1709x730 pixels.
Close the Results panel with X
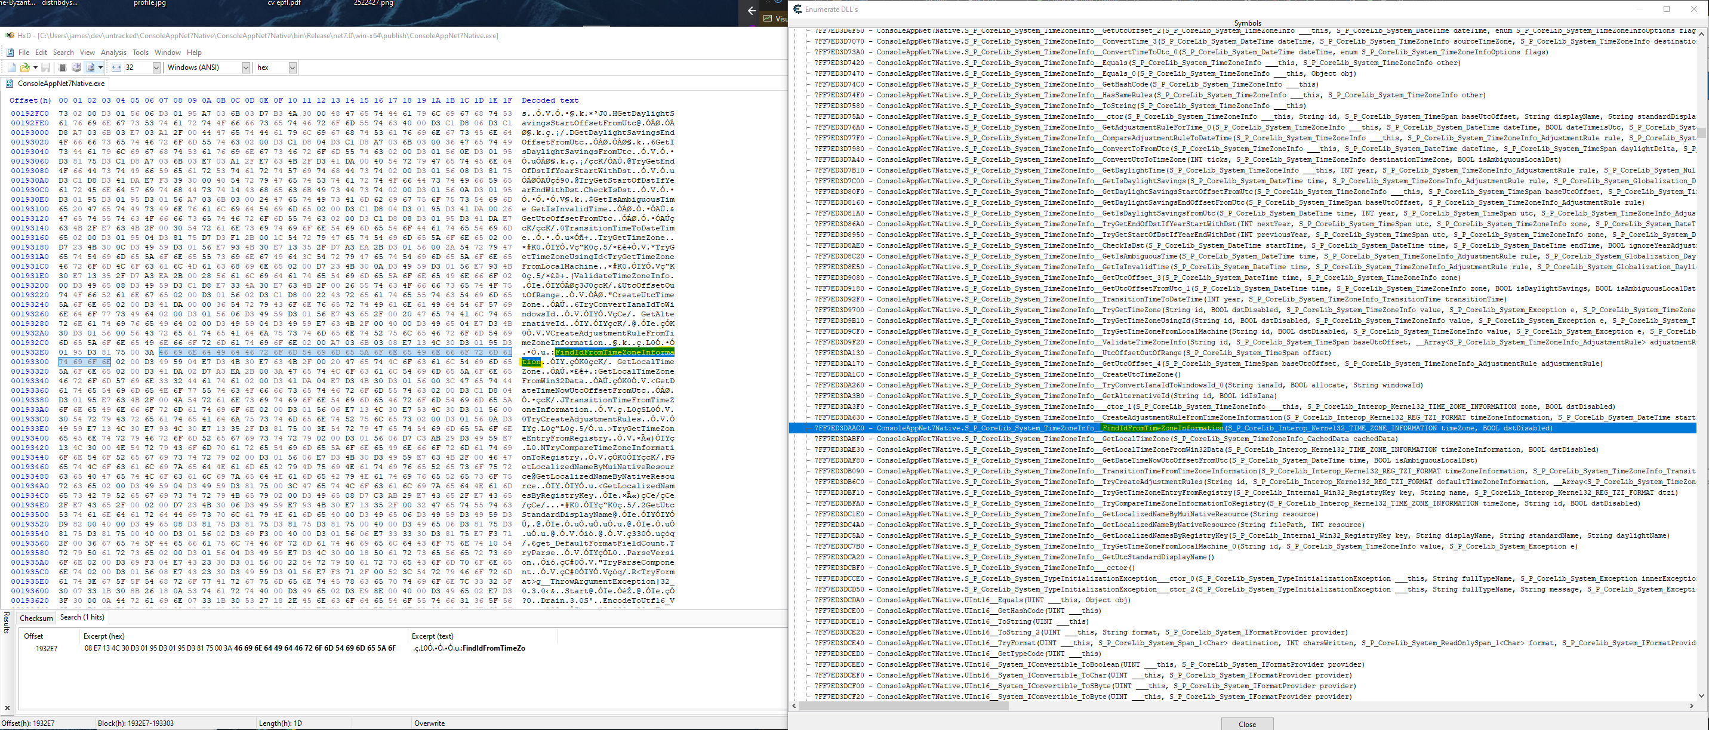click(x=7, y=708)
